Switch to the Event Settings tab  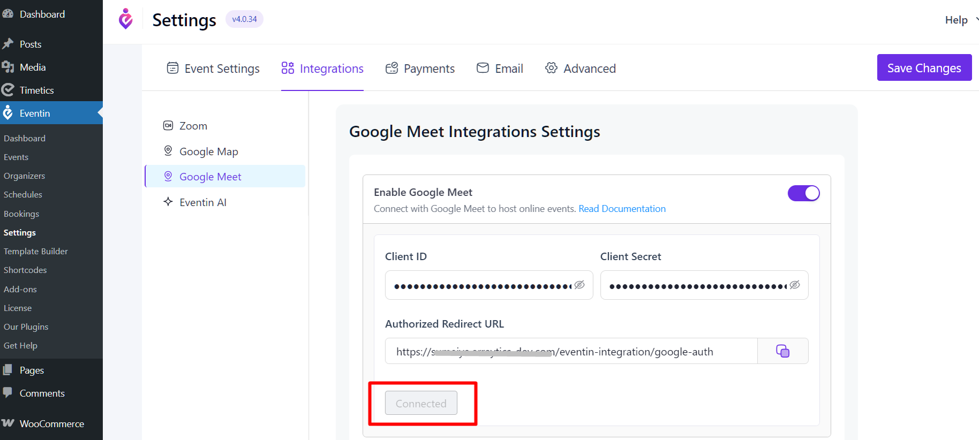[213, 68]
